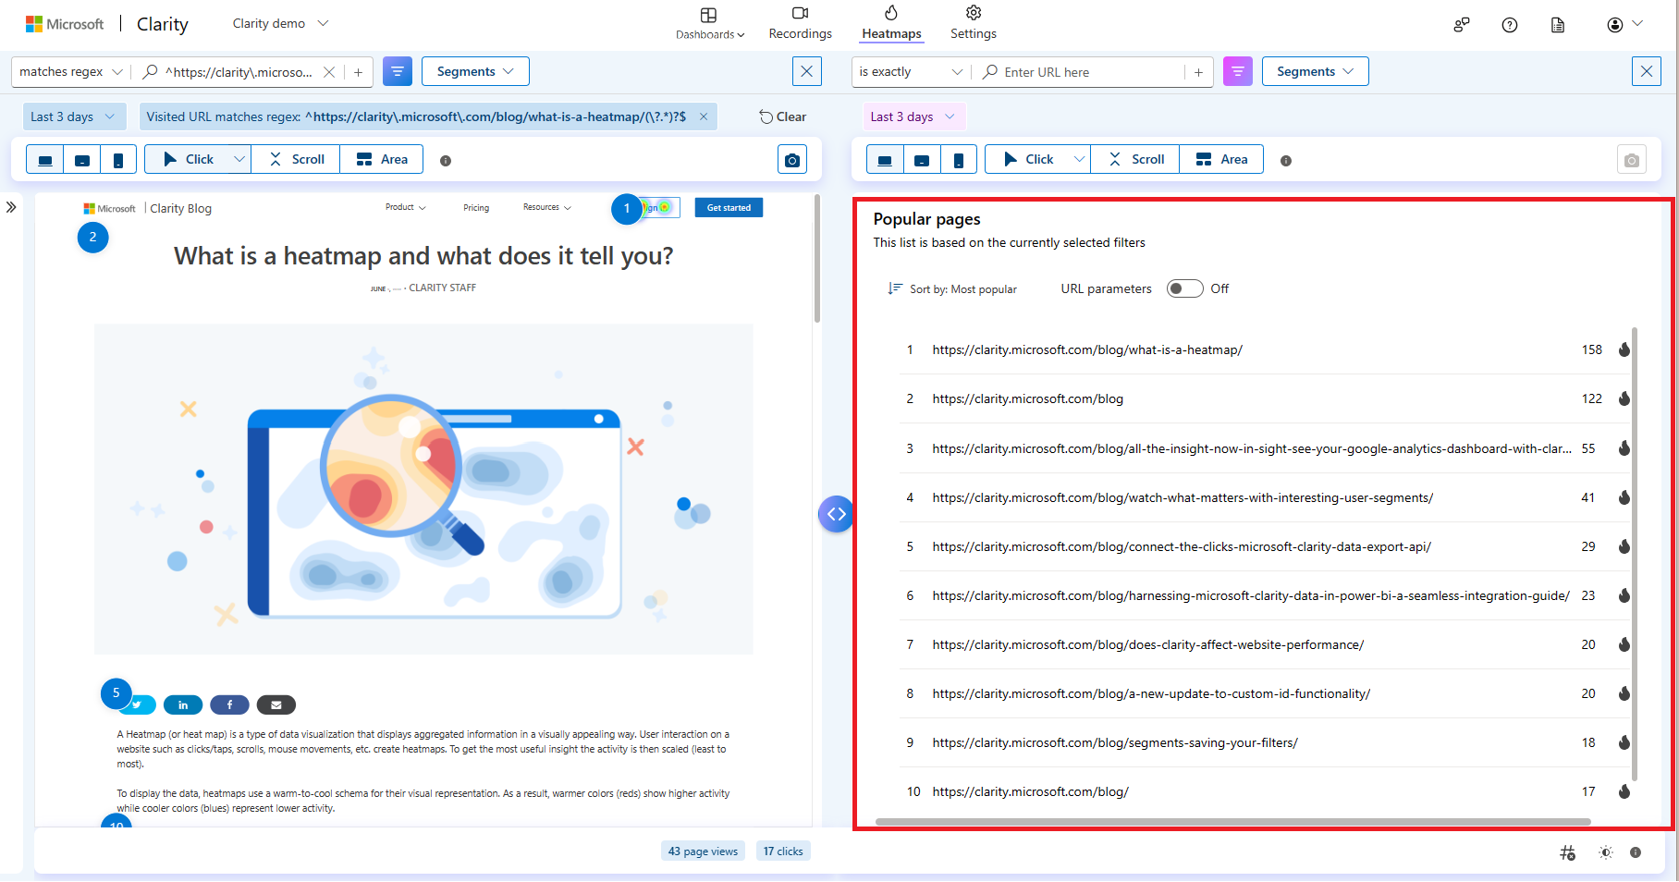Image resolution: width=1679 pixels, height=882 pixels.
Task: Expand the 'is exactly' dropdown
Action: click(x=910, y=71)
